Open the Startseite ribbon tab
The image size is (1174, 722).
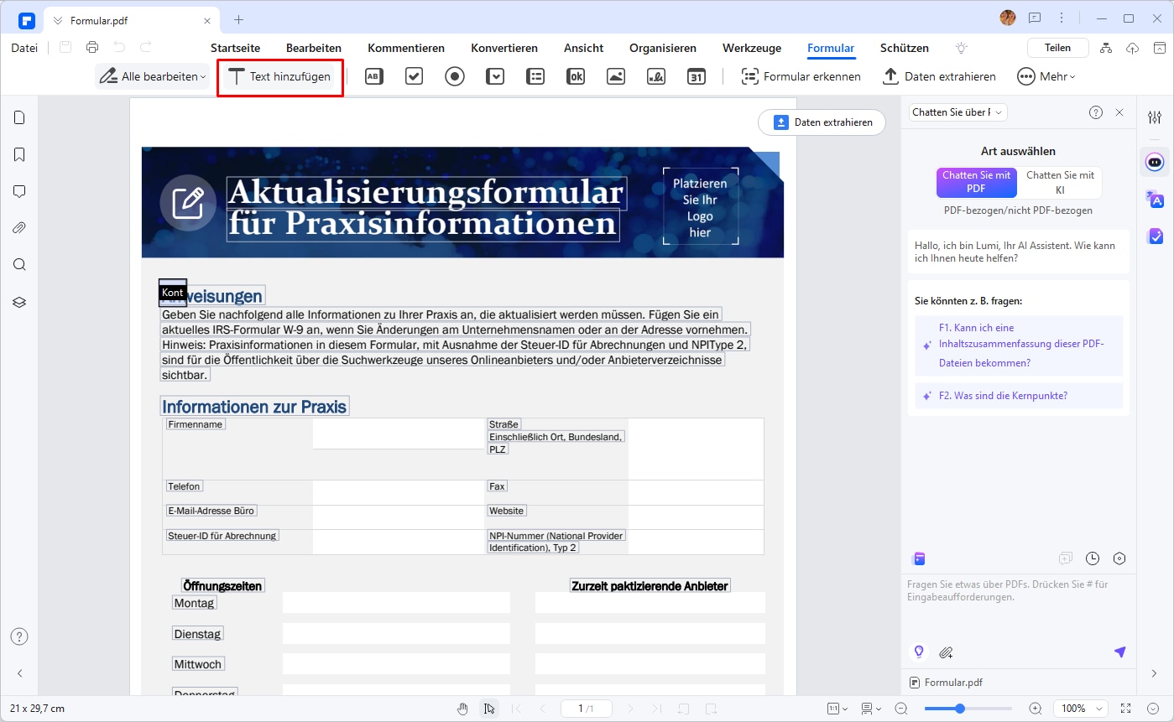point(235,49)
